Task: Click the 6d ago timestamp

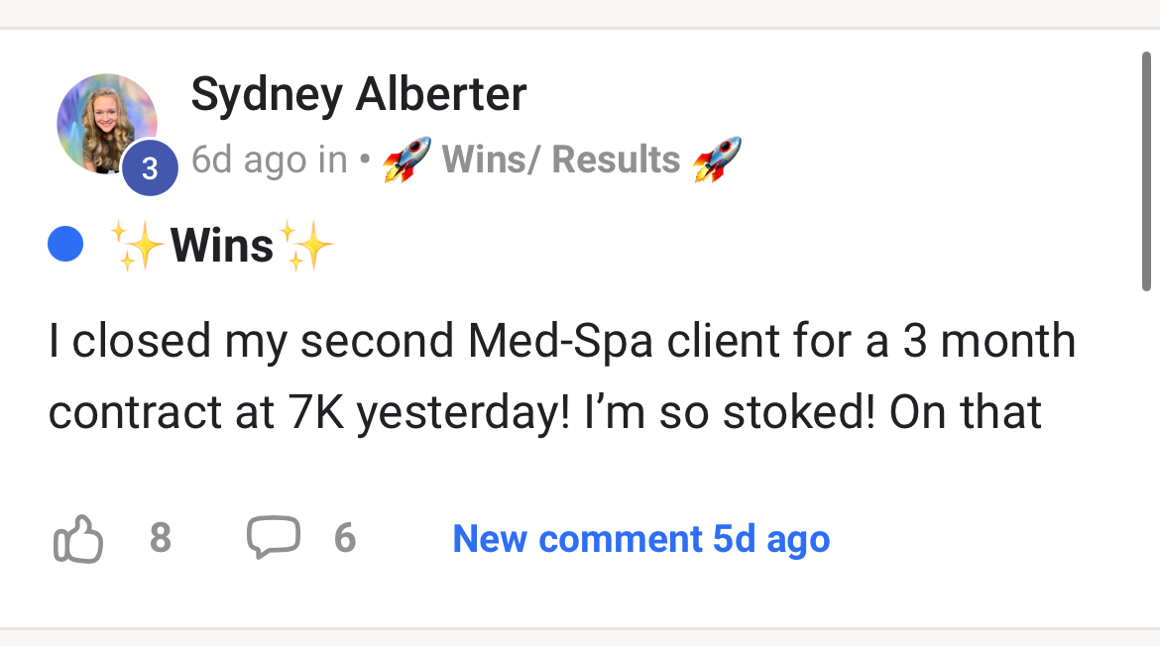Action: coord(250,160)
